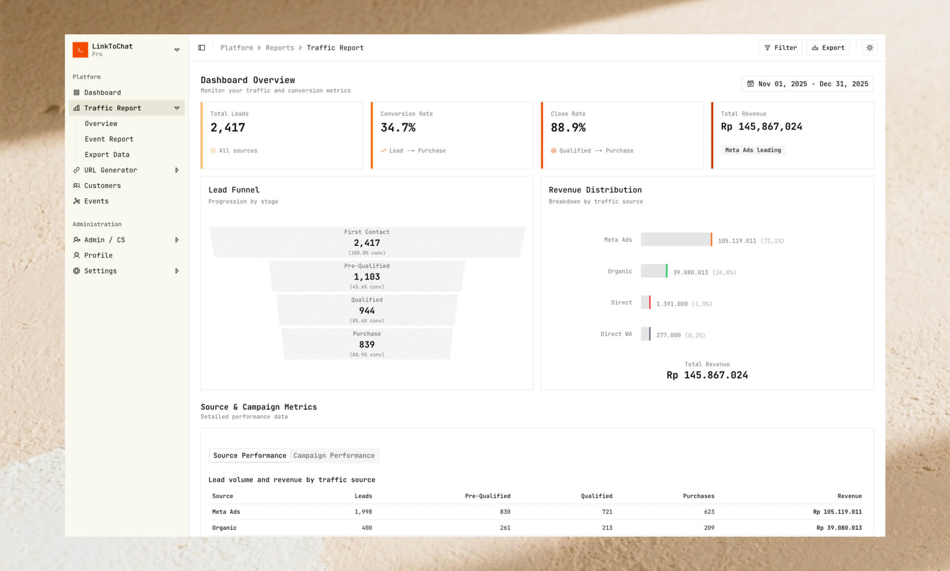This screenshot has height=571, width=950.
Task: Click the URL Generator link icon
Action: [x=77, y=170]
